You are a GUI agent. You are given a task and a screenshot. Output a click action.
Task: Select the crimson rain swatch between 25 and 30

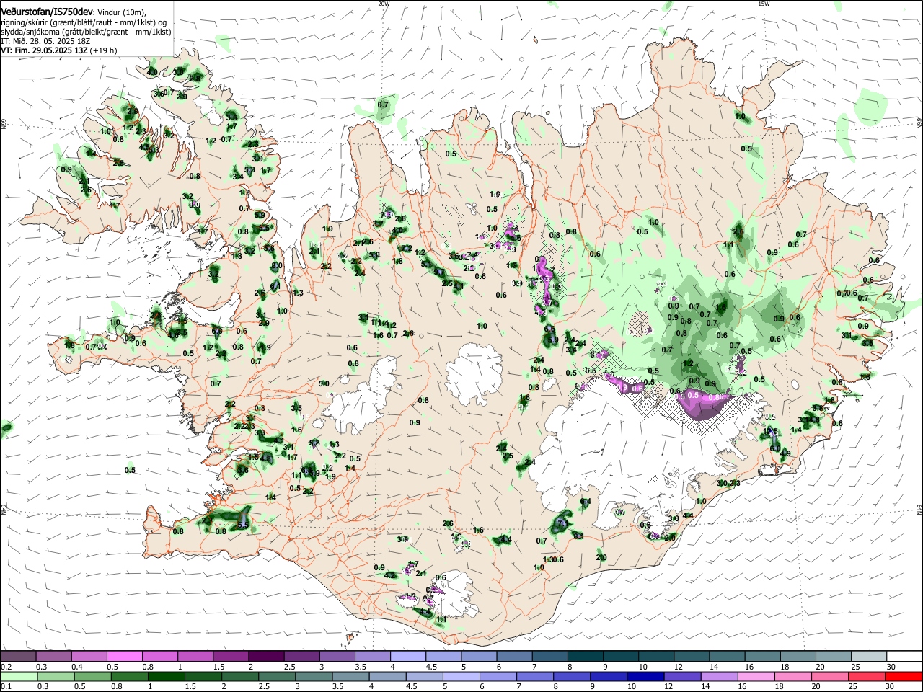(867, 676)
